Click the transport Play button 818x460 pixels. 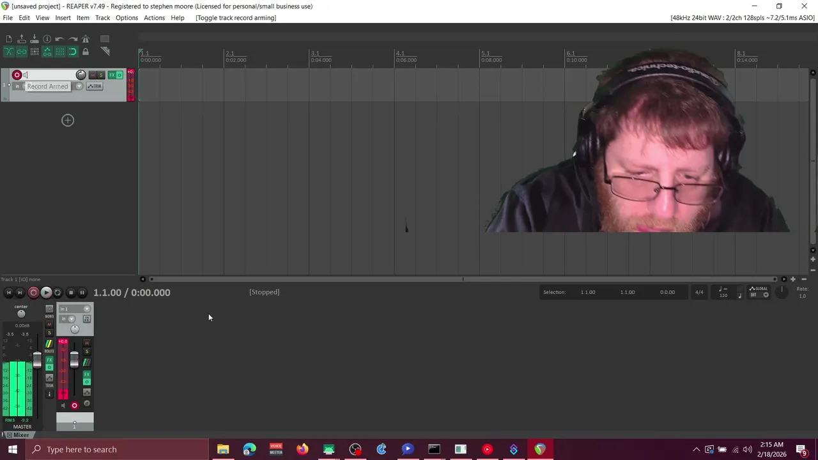click(46, 293)
